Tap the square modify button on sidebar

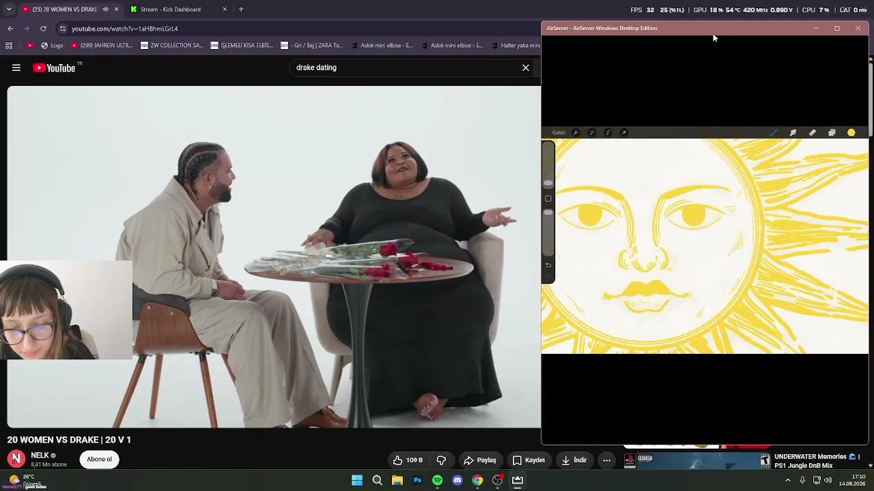(548, 198)
